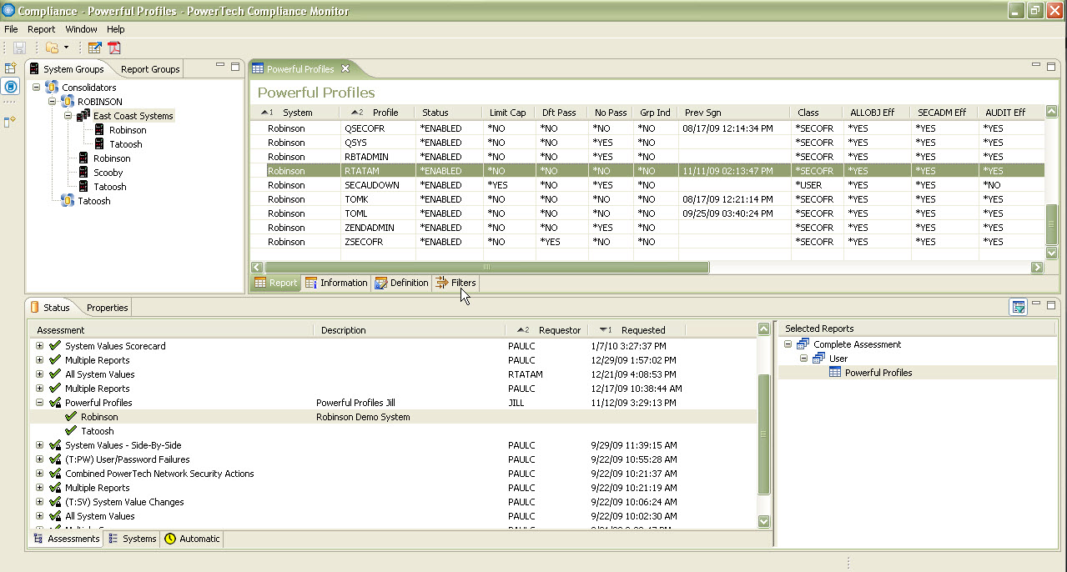Switch to the Properties tab
This screenshot has width=1067, height=572.
pyautogui.click(x=107, y=308)
